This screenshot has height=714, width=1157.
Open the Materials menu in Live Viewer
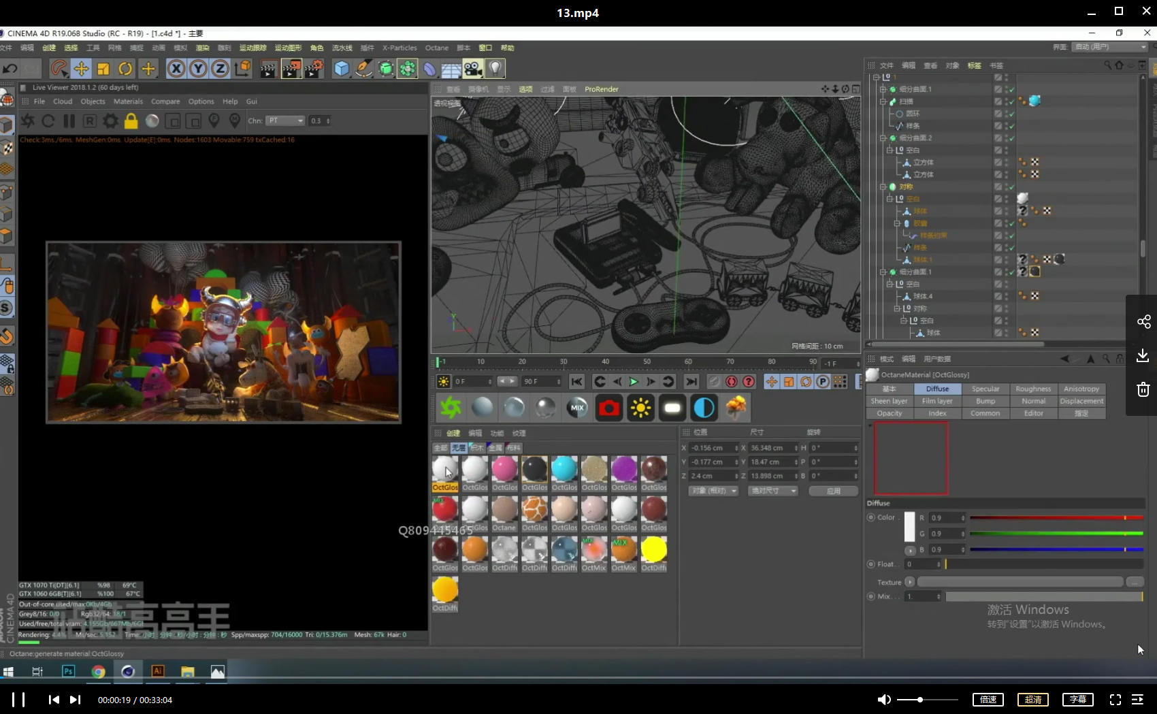(x=128, y=101)
